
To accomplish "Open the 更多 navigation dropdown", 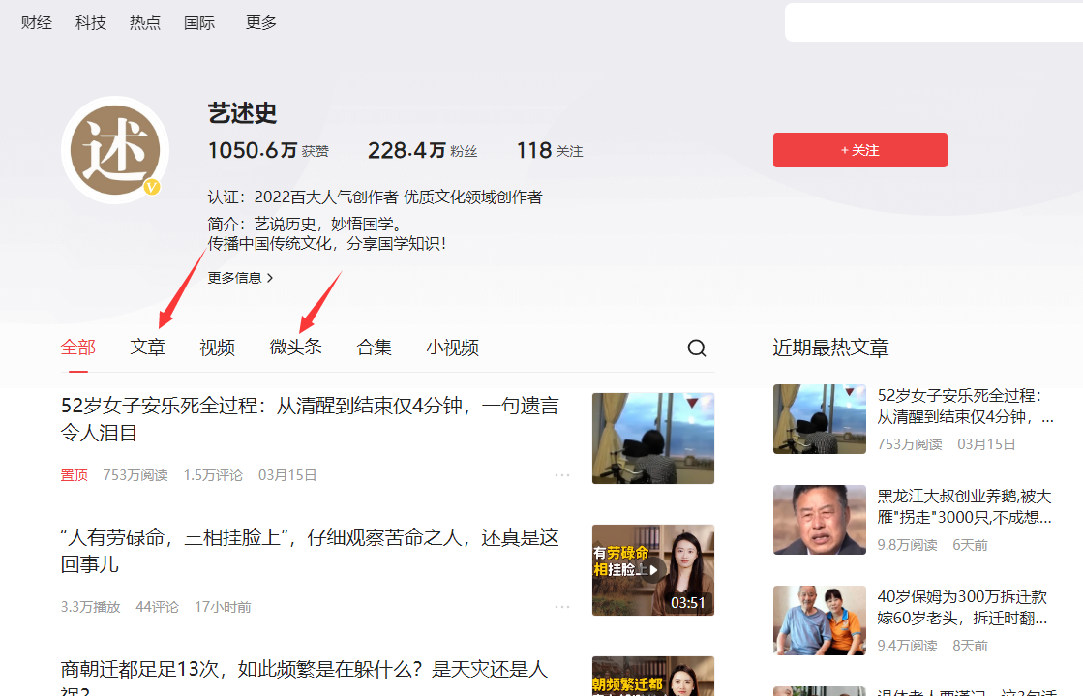I will [x=261, y=22].
